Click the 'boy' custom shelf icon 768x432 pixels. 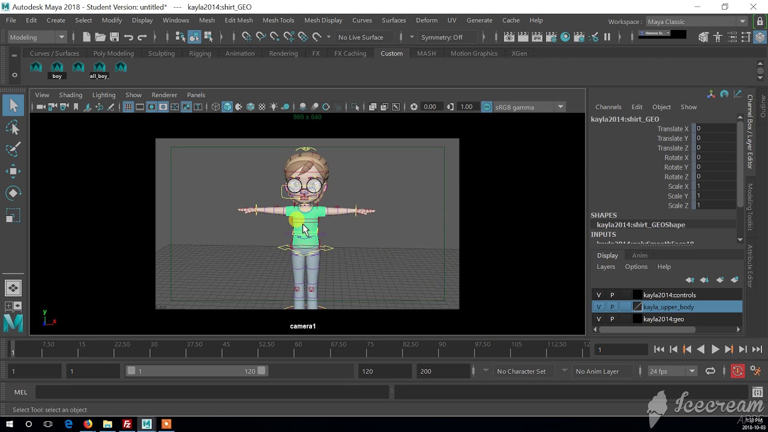(x=57, y=70)
